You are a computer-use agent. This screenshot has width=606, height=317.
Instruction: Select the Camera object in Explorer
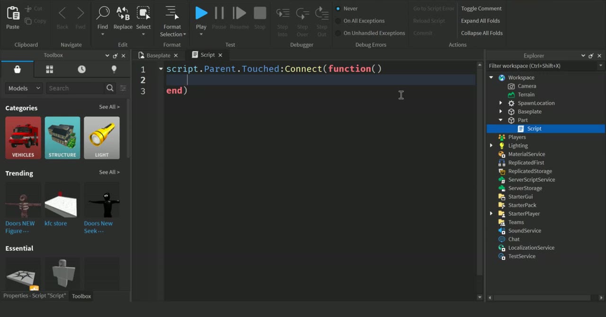[526, 86]
